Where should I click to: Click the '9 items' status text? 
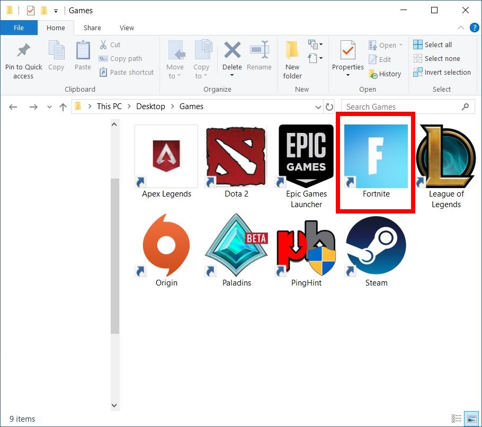(22, 419)
